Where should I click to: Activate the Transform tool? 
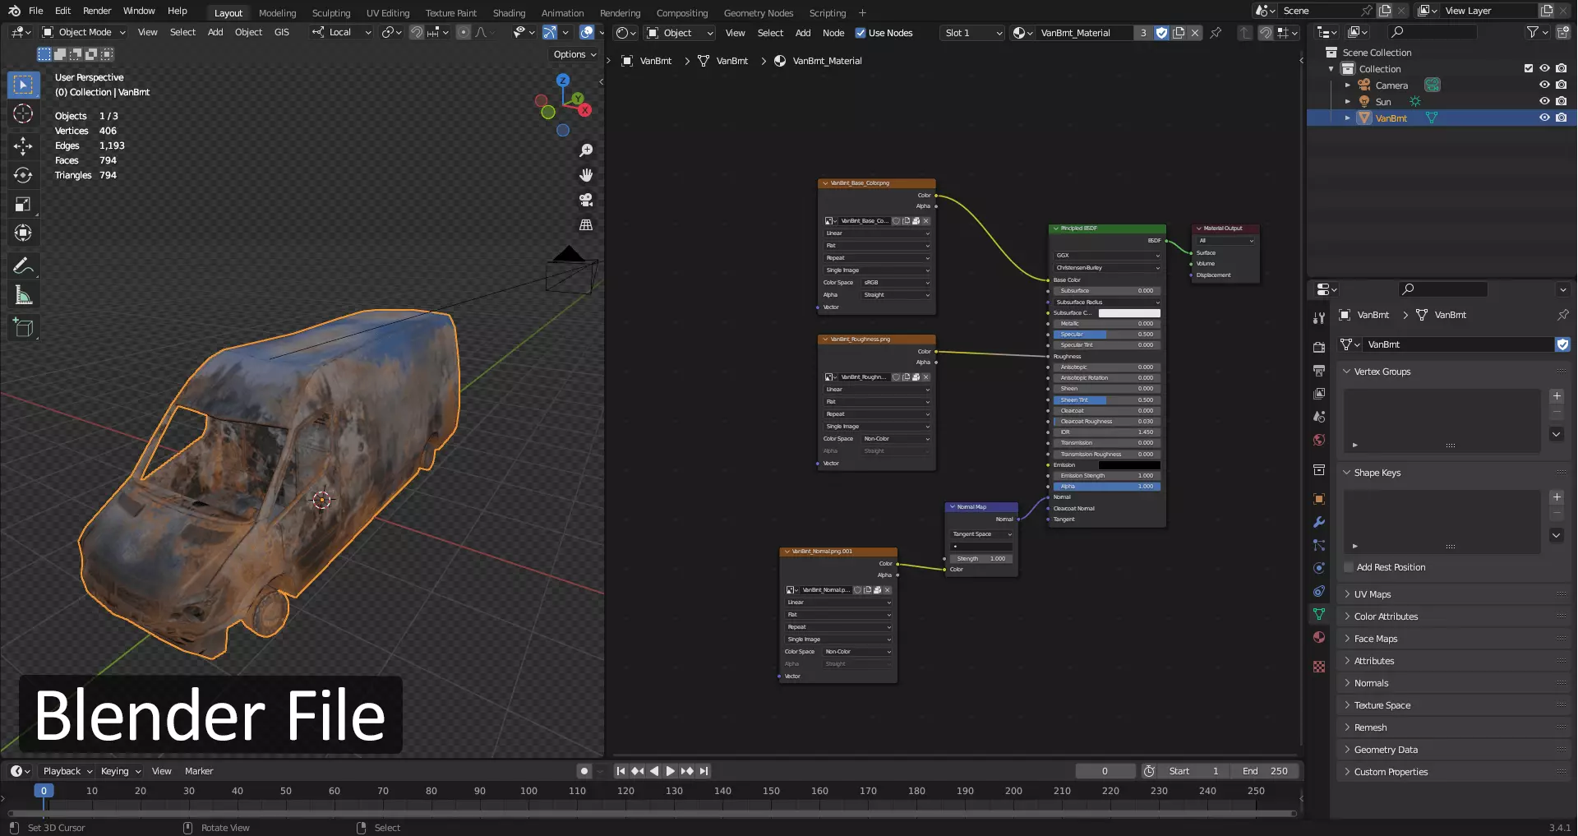pyautogui.click(x=23, y=233)
